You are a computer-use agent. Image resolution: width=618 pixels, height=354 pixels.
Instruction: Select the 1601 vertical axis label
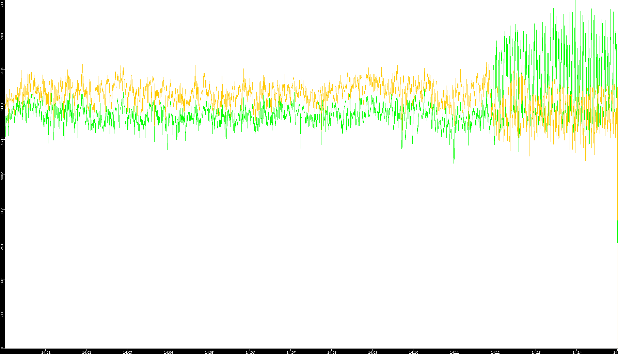tap(2, 281)
